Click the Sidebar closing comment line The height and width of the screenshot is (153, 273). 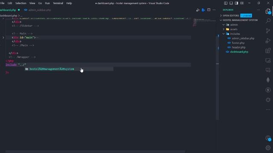point(25,25)
